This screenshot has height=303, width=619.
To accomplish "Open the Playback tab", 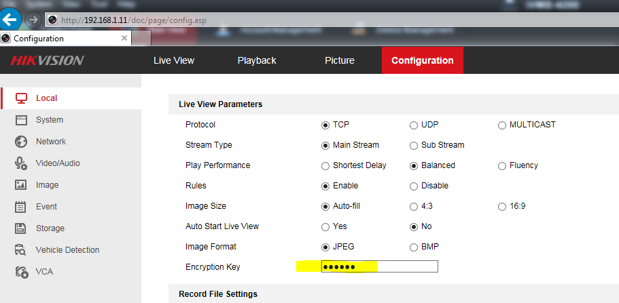I will (x=257, y=60).
